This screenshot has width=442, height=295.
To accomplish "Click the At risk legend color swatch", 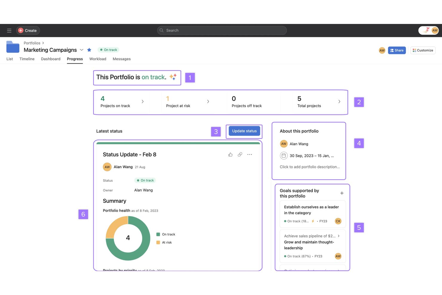I will (158, 242).
